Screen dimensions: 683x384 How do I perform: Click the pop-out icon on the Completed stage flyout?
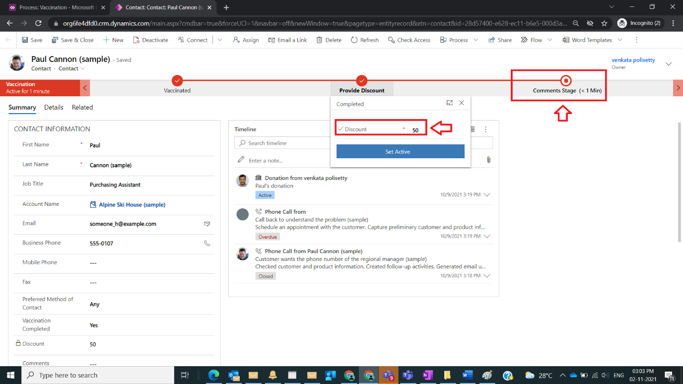click(450, 103)
